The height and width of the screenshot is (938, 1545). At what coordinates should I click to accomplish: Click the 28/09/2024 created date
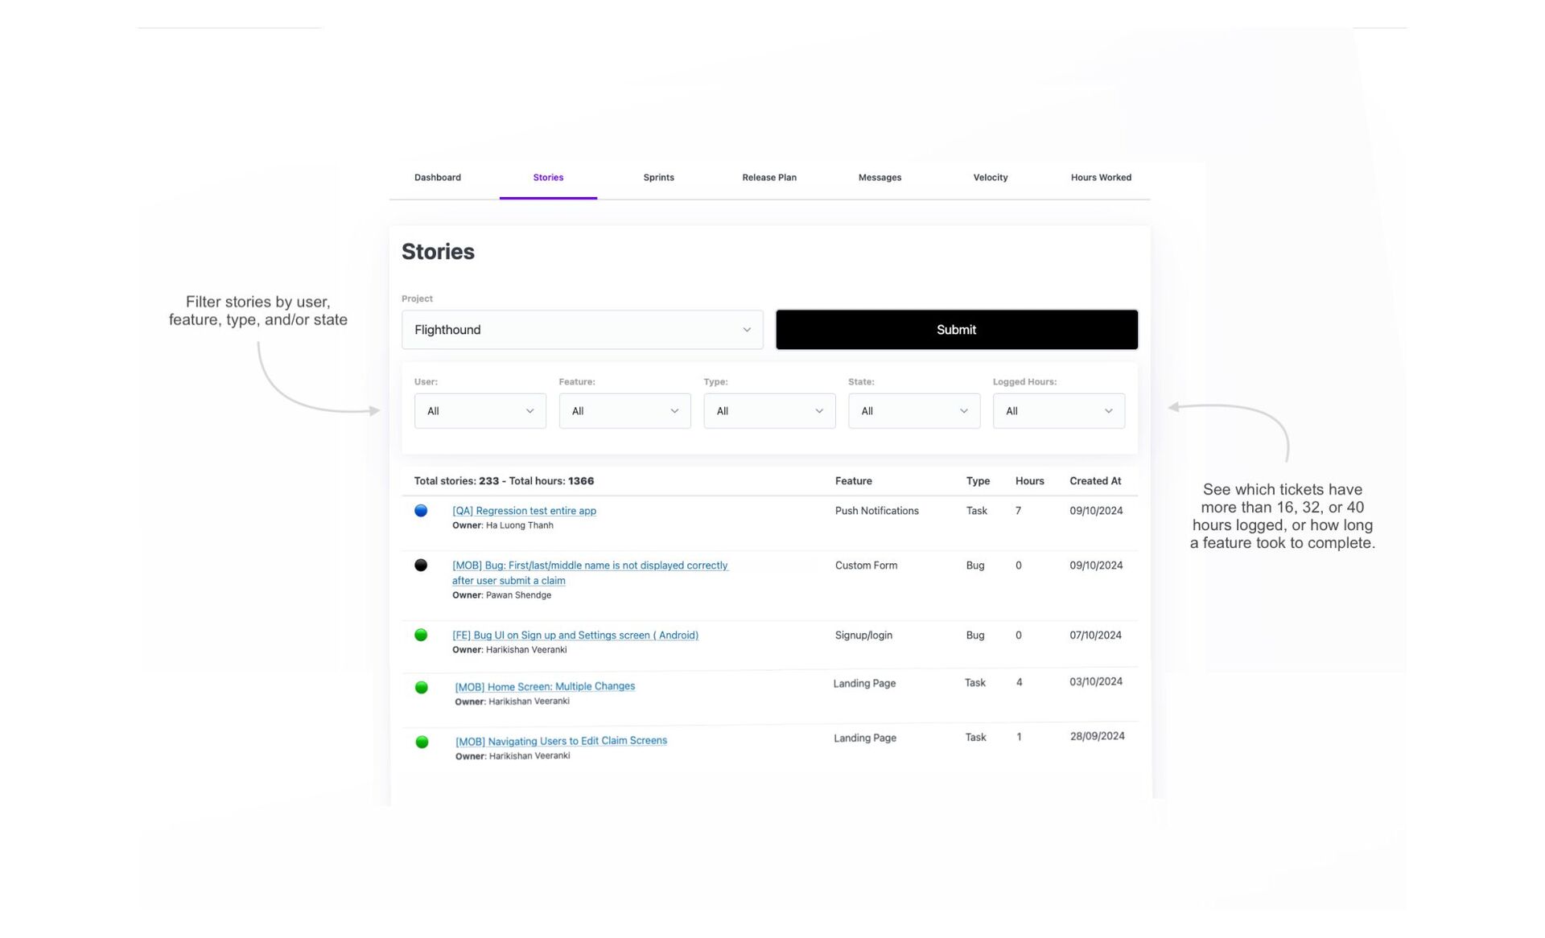click(1097, 737)
